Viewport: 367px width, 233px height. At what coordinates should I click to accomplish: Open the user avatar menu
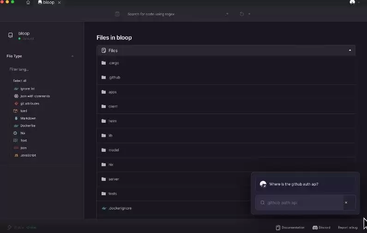pos(352,2)
